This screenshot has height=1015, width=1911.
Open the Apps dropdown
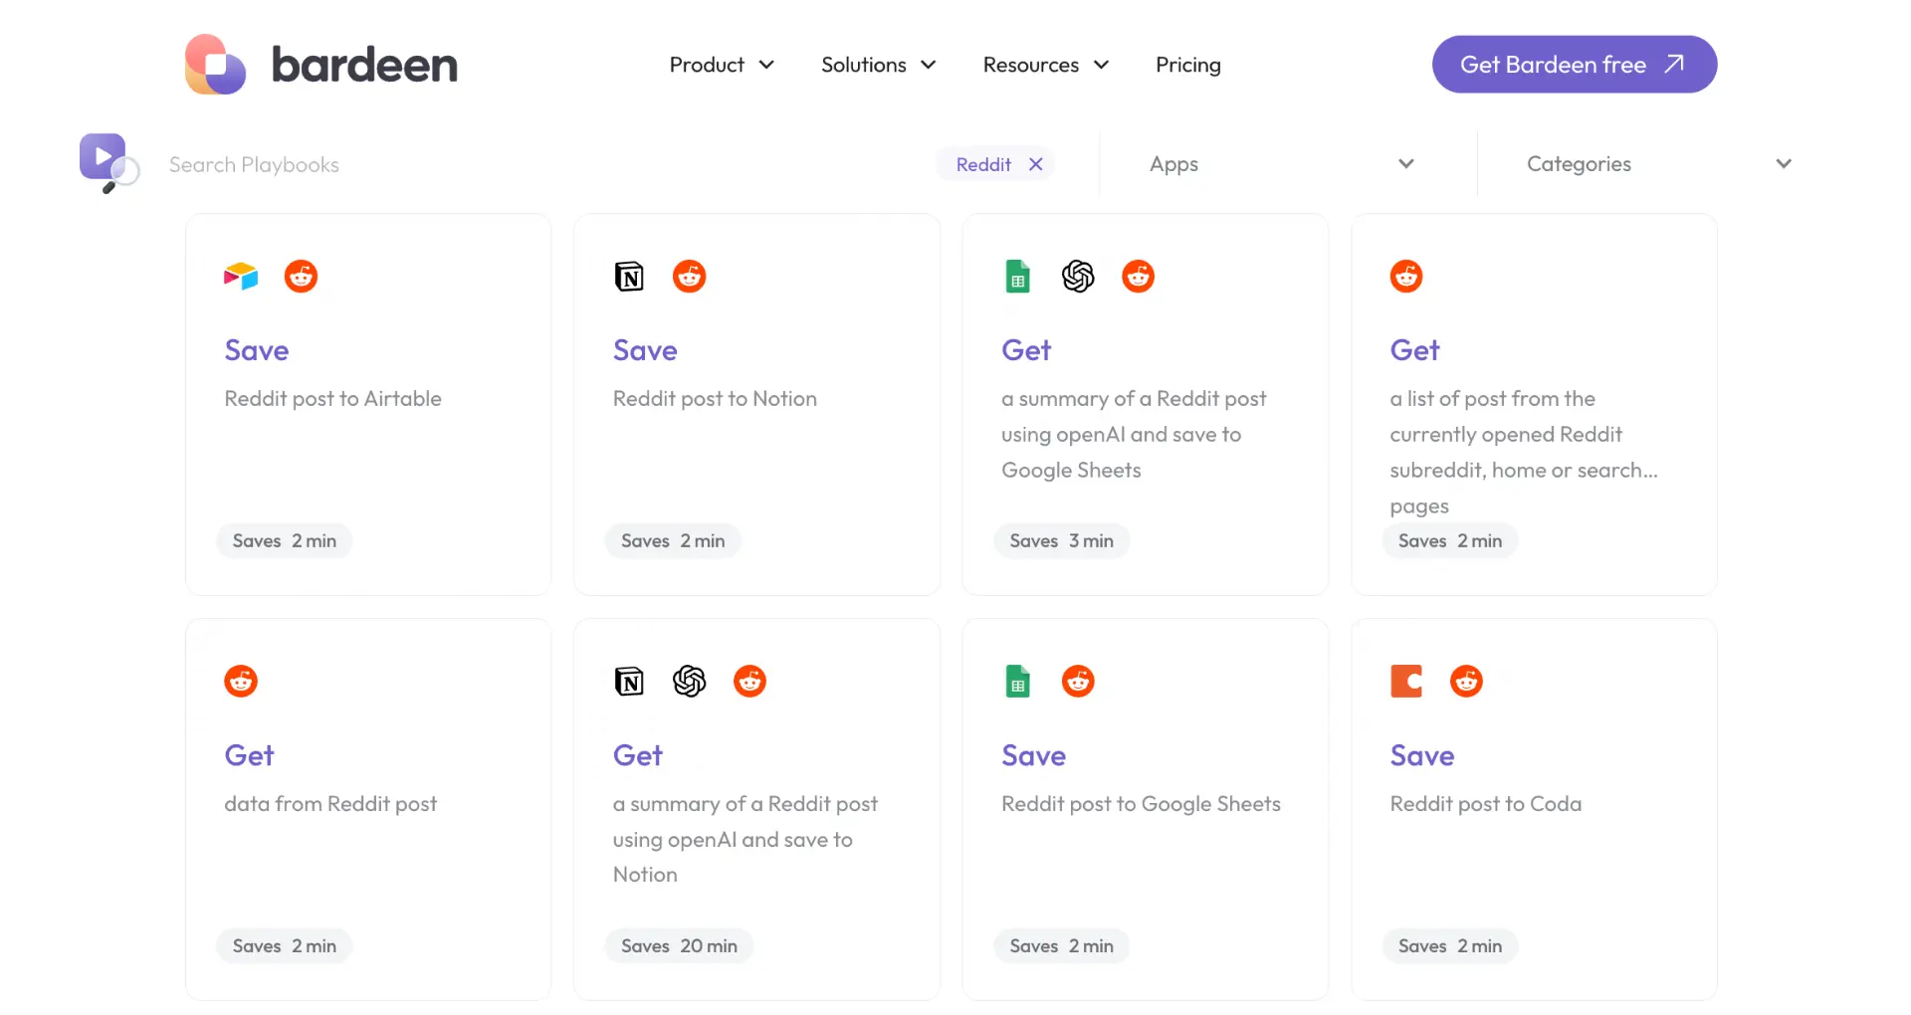(x=1282, y=164)
